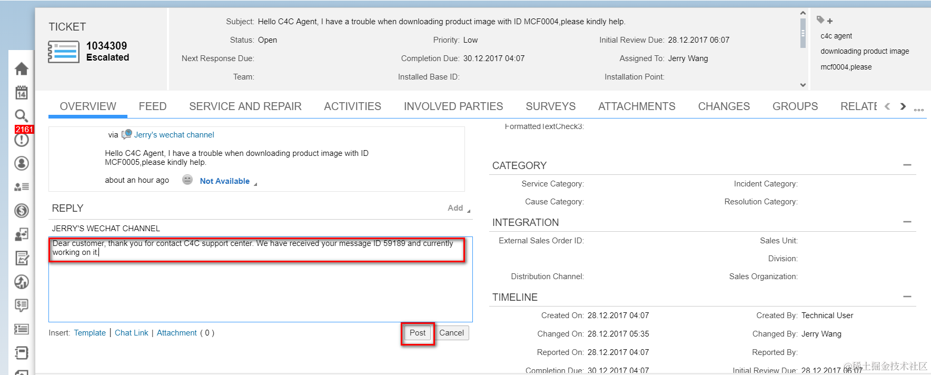
Task: Click the Attachment link
Action: (177, 333)
